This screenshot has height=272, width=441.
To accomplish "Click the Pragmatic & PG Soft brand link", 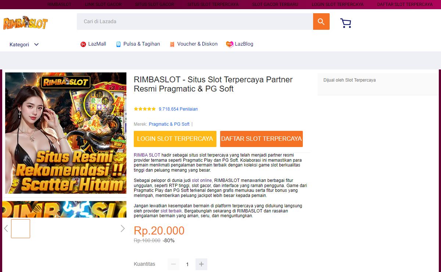I will [169, 124].
